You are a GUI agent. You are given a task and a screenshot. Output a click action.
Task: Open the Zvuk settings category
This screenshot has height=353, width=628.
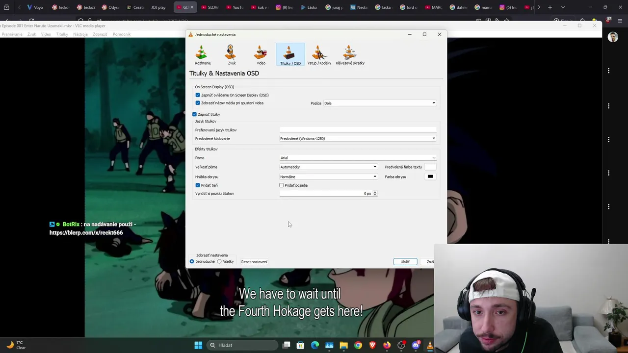click(x=232, y=54)
